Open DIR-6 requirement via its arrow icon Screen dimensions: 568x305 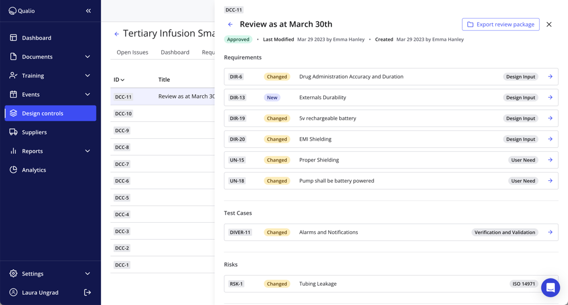550,77
